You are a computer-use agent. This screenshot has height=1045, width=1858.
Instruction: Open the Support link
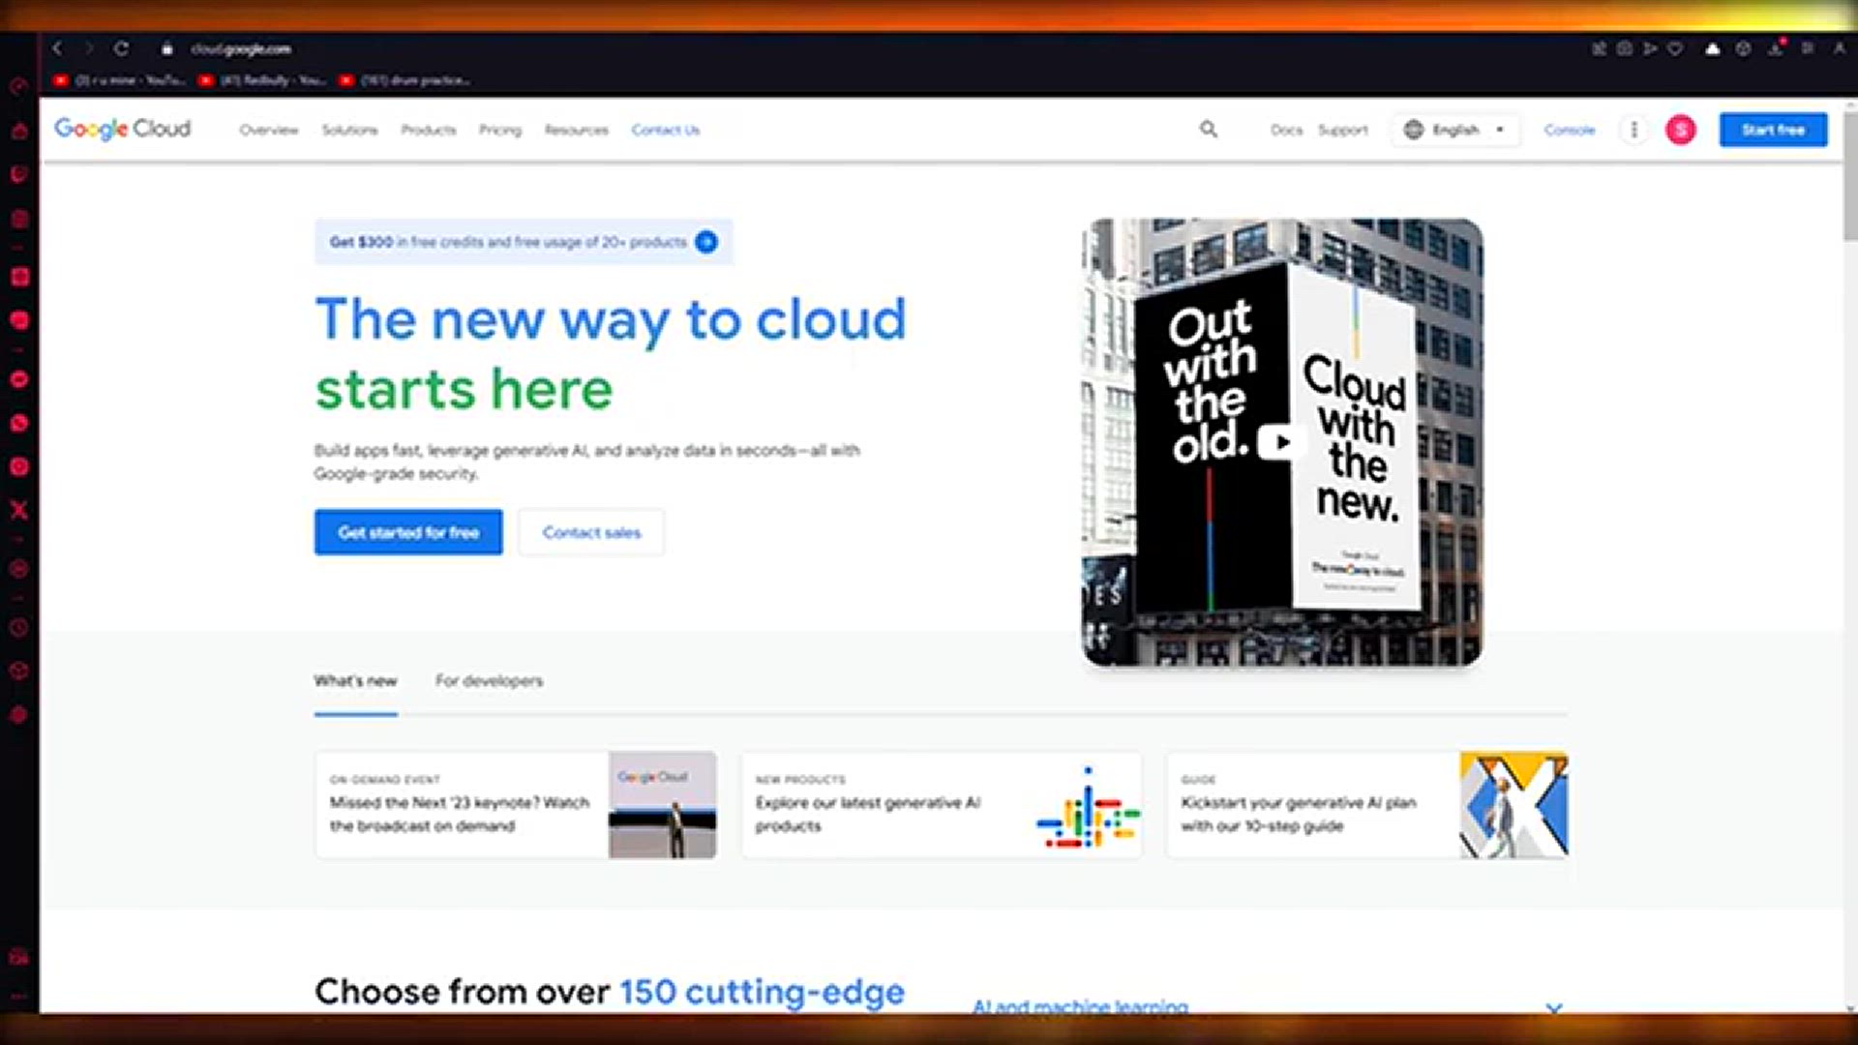1343,130
